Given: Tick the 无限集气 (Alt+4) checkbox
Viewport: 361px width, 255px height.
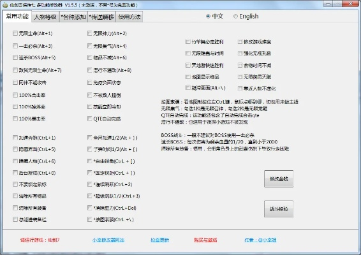Looking at the screenshot, I should pos(89,46).
